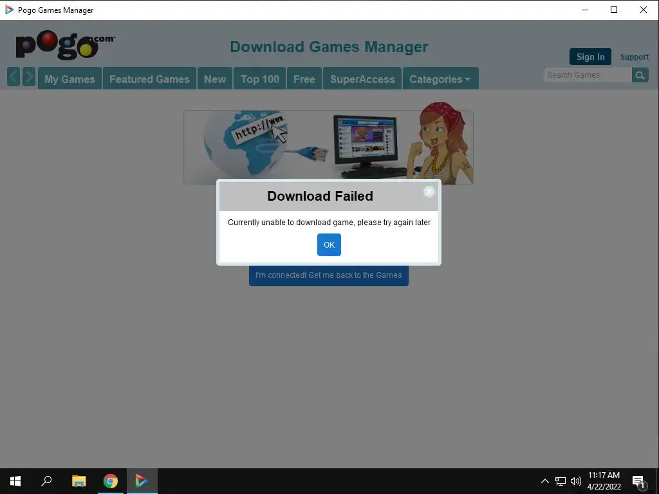Focus the Search Games field
The image size is (659, 494).
click(588, 75)
